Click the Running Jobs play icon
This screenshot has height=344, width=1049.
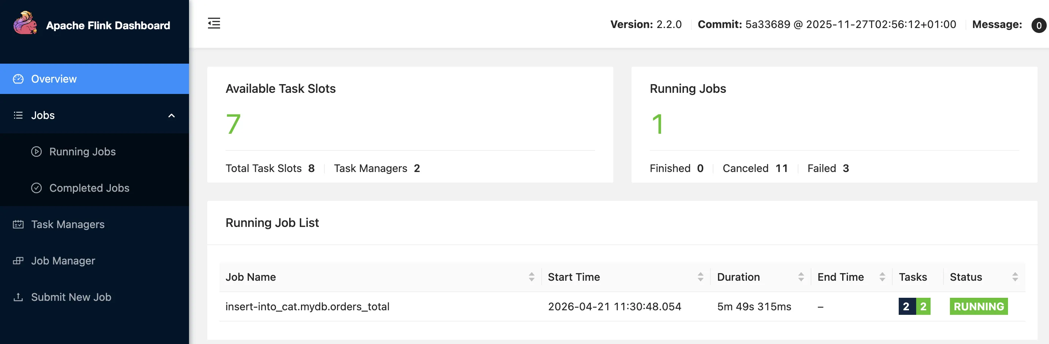pyautogui.click(x=36, y=151)
